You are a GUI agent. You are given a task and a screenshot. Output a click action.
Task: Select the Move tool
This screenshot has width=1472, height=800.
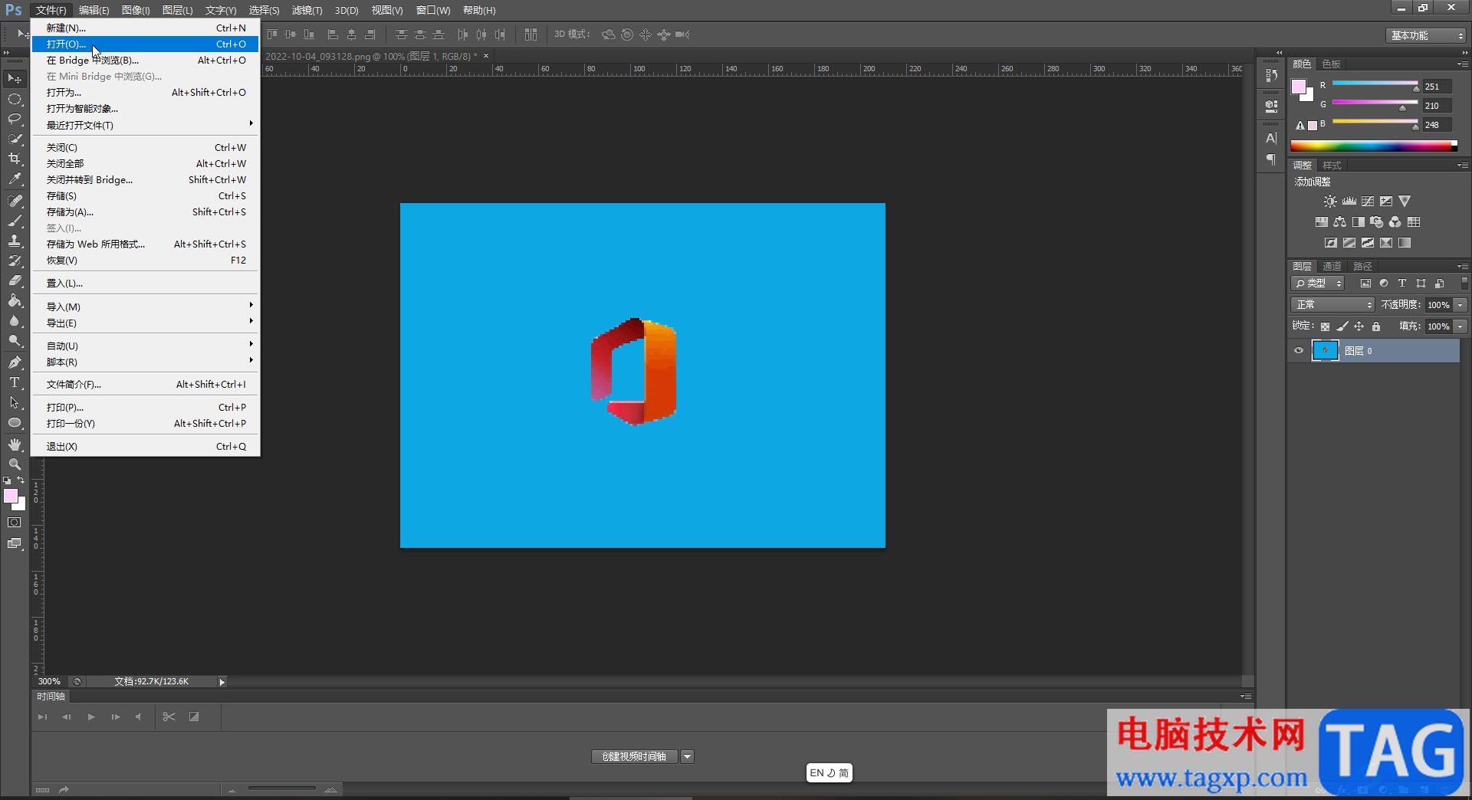pyautogui.click(x=15, y=79)
